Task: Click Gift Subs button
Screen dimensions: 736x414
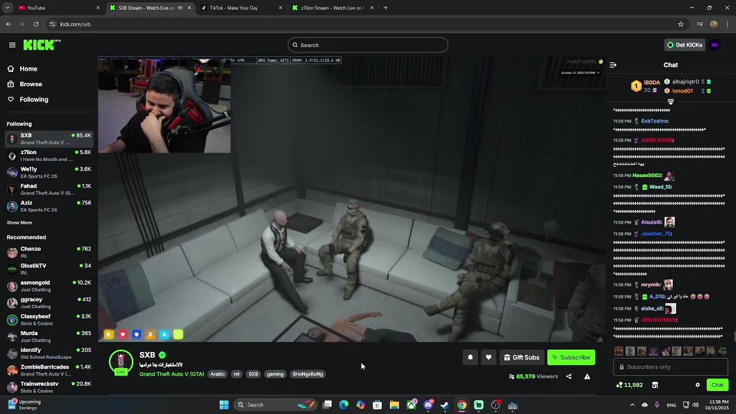Action: (522, 358)
